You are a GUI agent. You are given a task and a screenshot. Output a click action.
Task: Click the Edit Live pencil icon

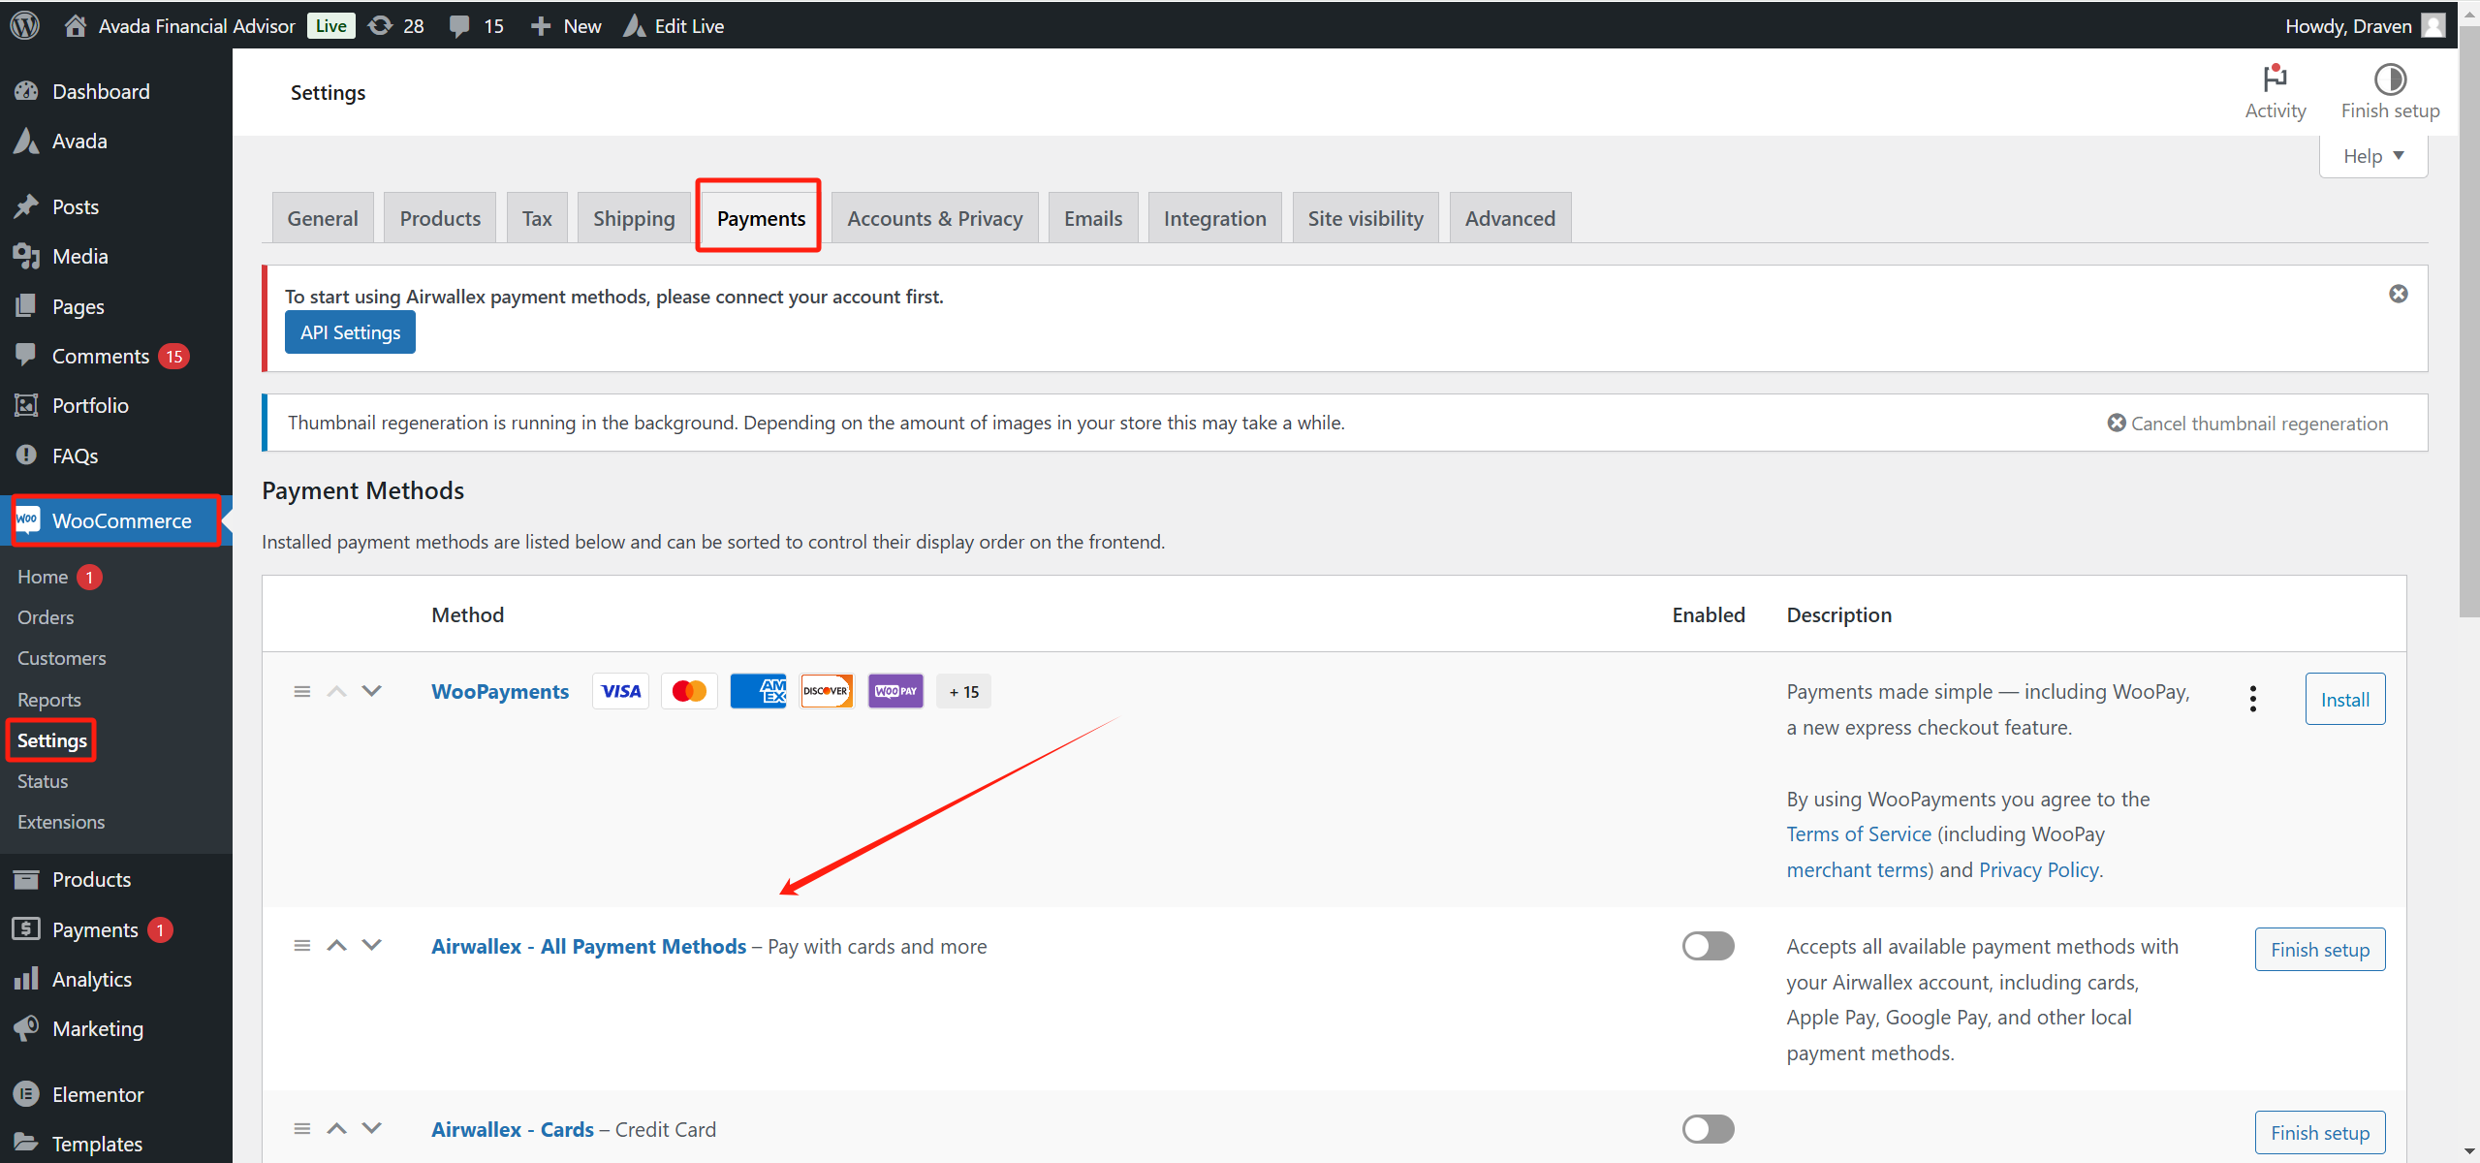633,25
